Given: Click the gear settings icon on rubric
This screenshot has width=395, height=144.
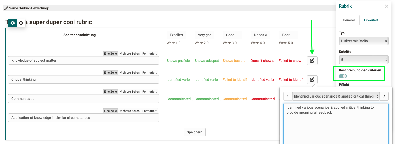Looking at the screenshot, I should 13,23.
